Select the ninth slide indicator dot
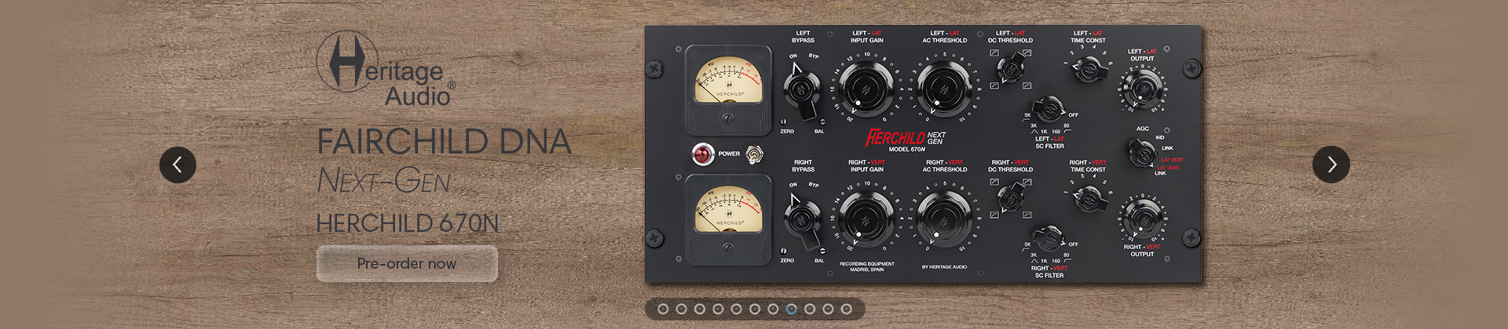 tap(810, 309)
